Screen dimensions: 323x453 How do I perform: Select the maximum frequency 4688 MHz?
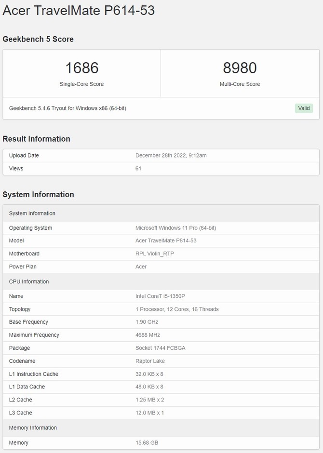pos(148,335)
